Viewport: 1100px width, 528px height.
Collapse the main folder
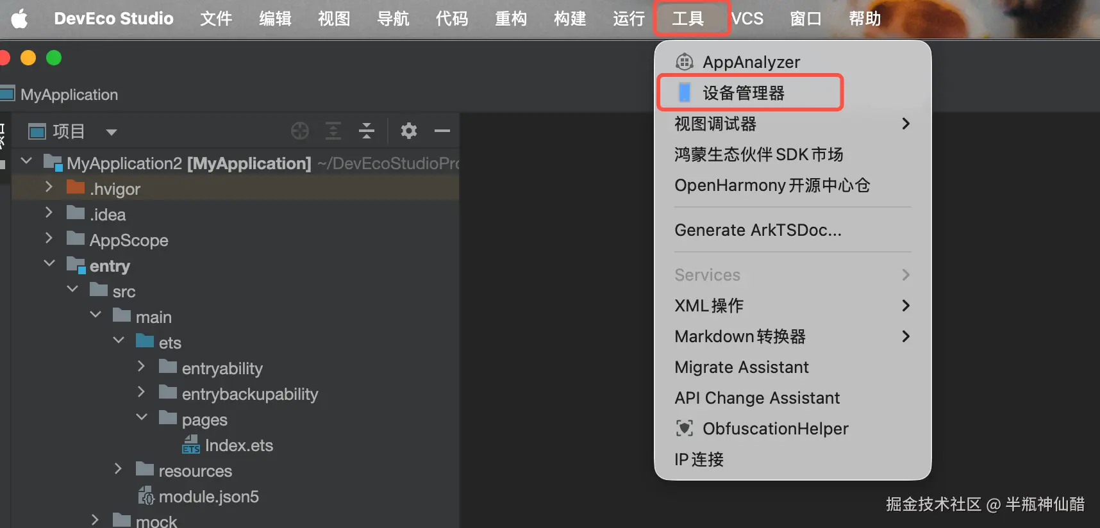click(96, 315)
